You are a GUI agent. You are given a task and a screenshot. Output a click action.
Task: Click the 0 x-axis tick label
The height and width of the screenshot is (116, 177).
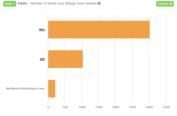48,107
